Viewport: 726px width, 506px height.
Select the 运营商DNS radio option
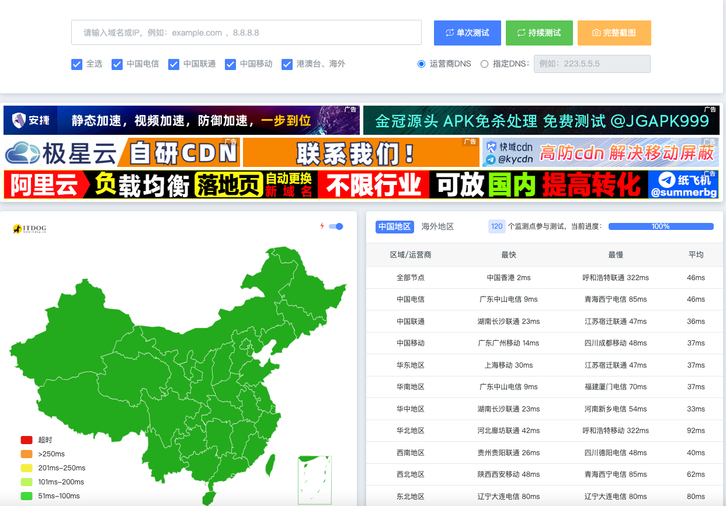click(x=421, y=64)
